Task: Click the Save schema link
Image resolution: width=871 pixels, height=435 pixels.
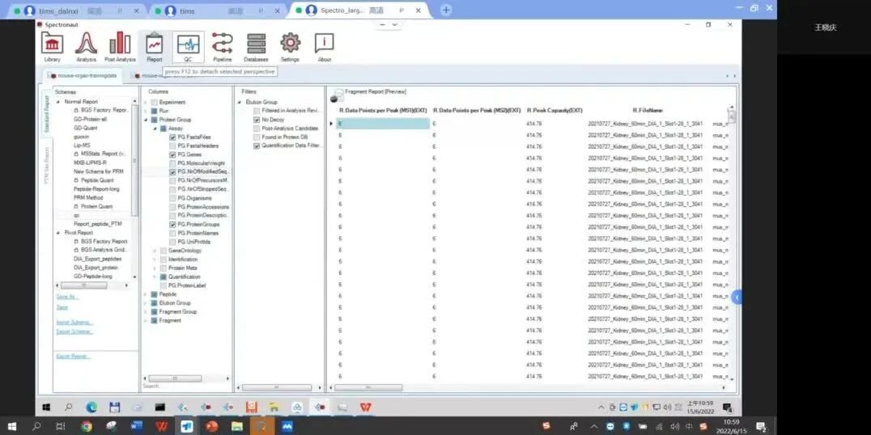Action: 62,306
